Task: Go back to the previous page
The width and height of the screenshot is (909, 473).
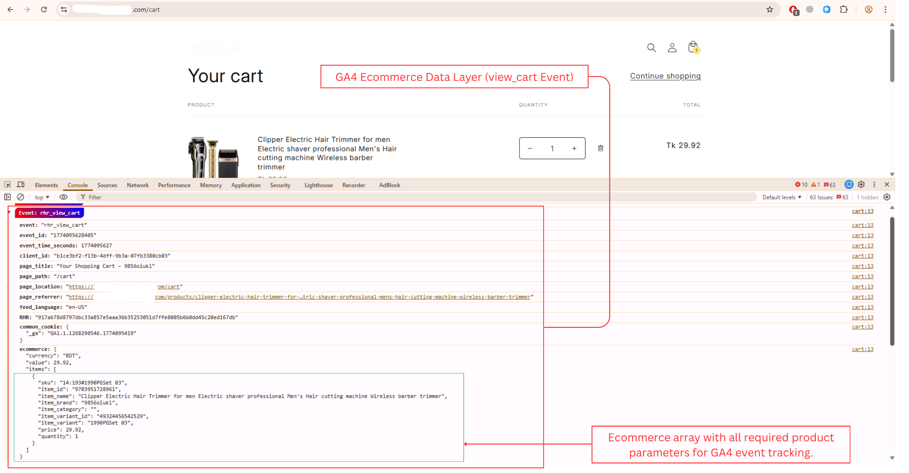Action: point(10,9)
